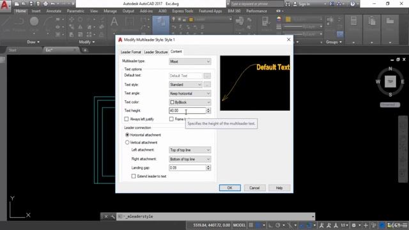
Task: Select Vertical attachment radio button
Action: (127, 142)
